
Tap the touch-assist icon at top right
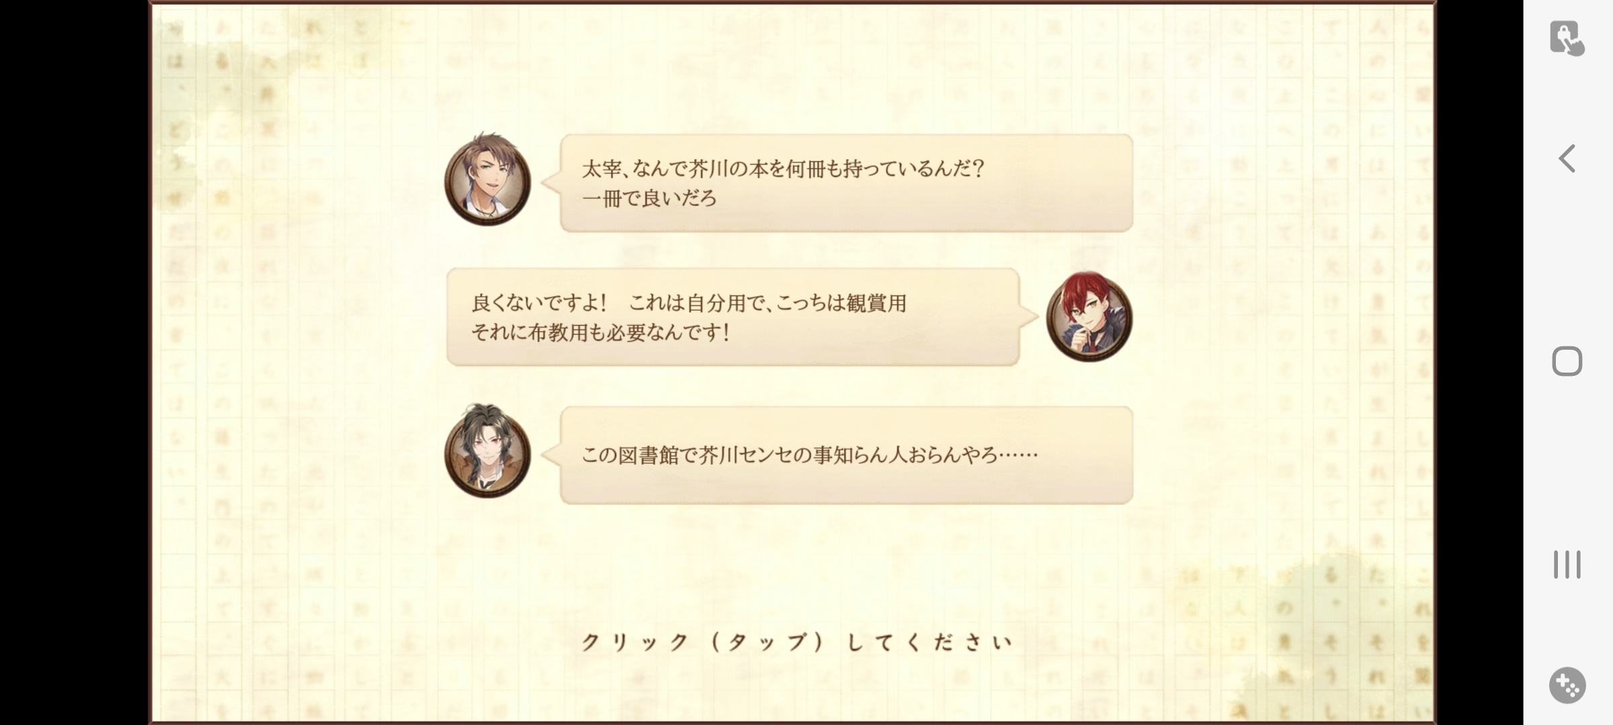(1567, 38)
